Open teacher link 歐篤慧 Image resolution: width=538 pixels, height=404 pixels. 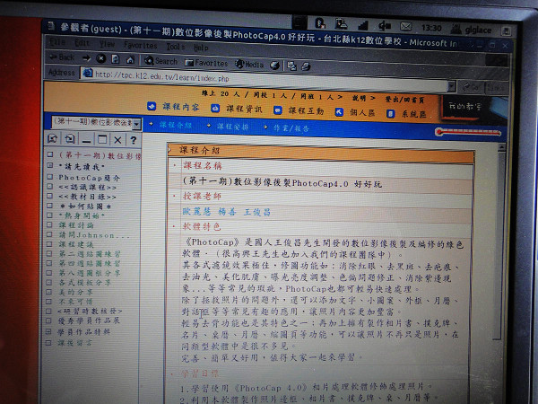(x=196, y=211)
